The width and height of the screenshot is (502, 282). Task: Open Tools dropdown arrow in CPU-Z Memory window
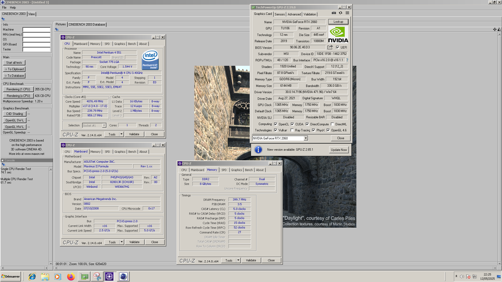[238, 260]
